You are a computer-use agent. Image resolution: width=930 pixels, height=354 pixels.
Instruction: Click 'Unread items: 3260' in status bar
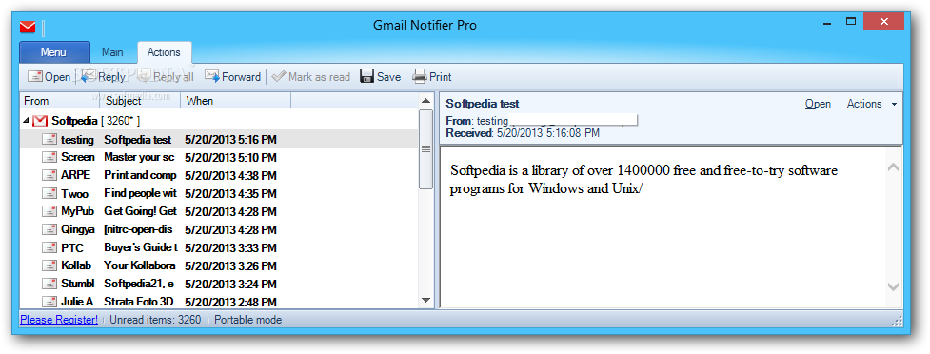pyautogui.click(x=155, y=320)
